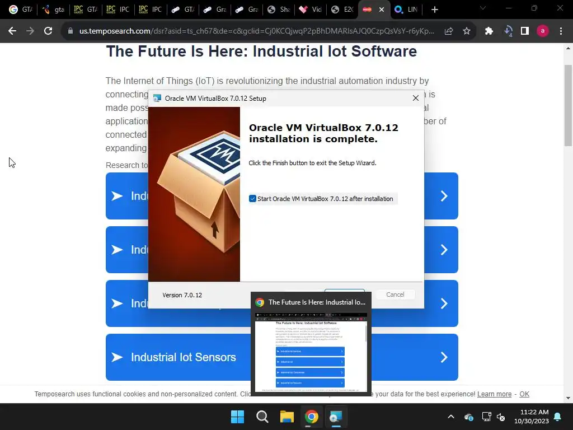This screenshot has height=430, width=573.
Task: Reload the current page
Action: [x=48, y=31]
